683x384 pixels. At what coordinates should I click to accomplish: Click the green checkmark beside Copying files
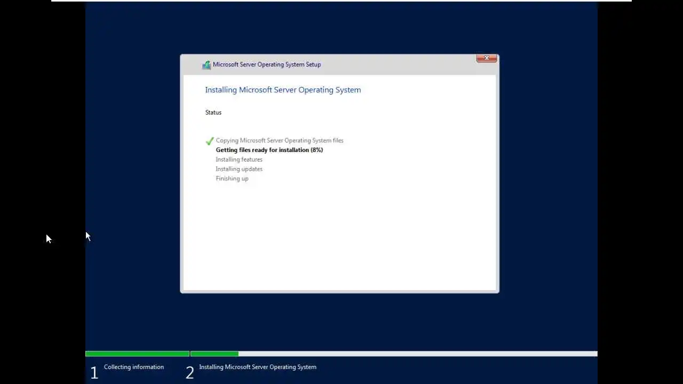pos(209,141)
